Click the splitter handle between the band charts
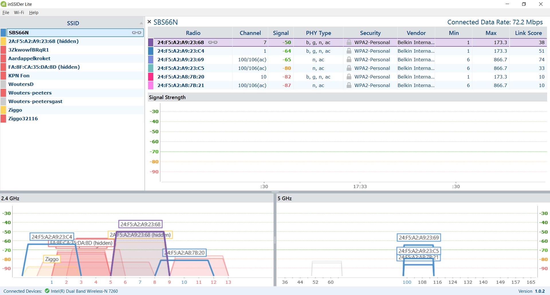The image size is (550, 295). pos(275,240)
